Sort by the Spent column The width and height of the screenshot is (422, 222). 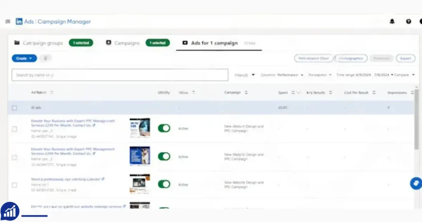pyautogui.click(x=293, y=92)
